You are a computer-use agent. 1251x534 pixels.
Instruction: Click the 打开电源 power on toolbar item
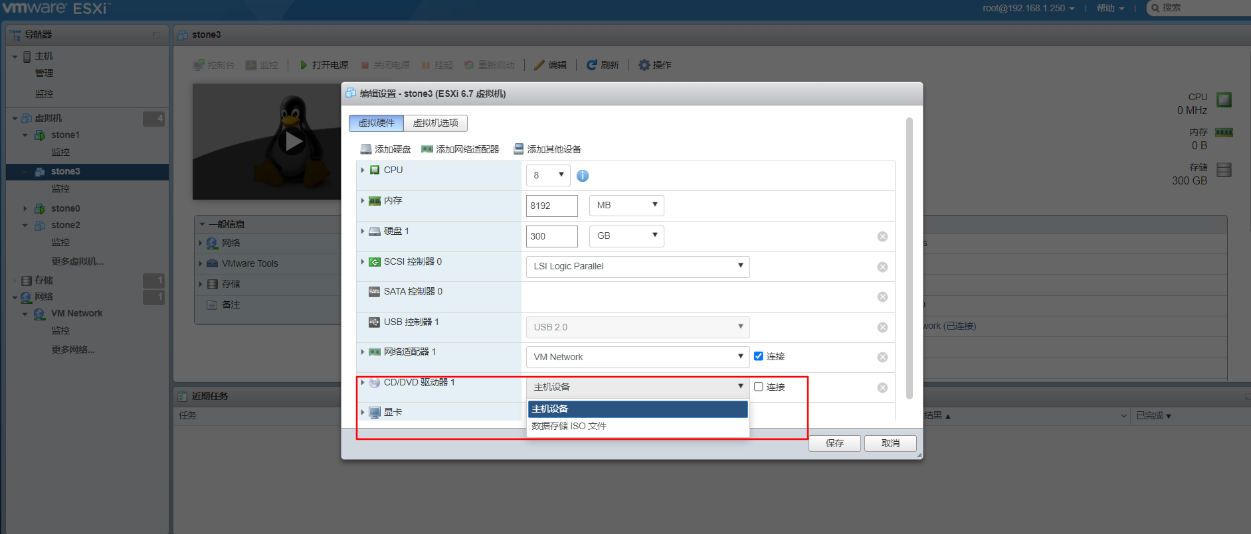click(x=324, y=65)
